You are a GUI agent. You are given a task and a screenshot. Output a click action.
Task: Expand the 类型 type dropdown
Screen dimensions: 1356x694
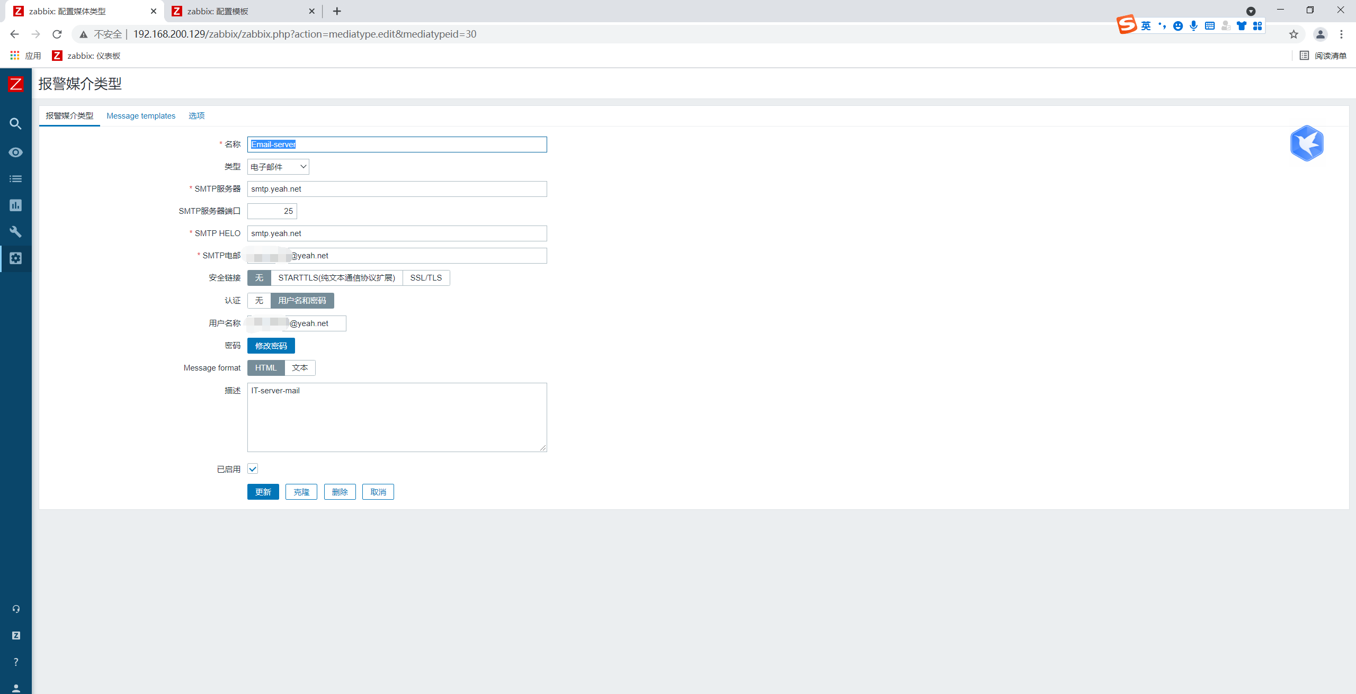click(x=278, y=167)
